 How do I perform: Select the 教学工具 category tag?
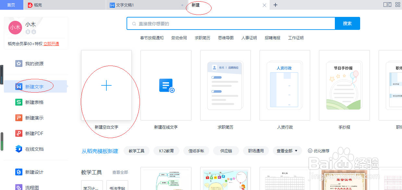(137, 151)
